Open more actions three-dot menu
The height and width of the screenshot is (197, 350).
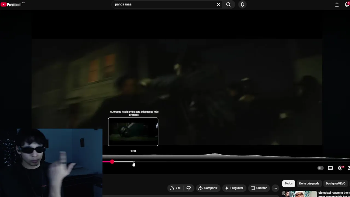[275, 188]
